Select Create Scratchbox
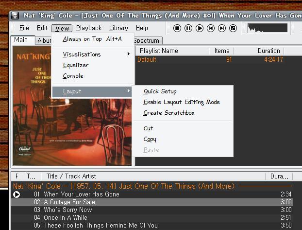The width and height of the screenshot is (302, 230). click(x=183, y=113)
